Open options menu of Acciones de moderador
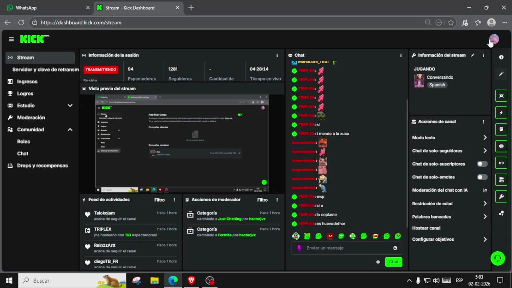This screenshot has width=512, height=288. (277, 200)
